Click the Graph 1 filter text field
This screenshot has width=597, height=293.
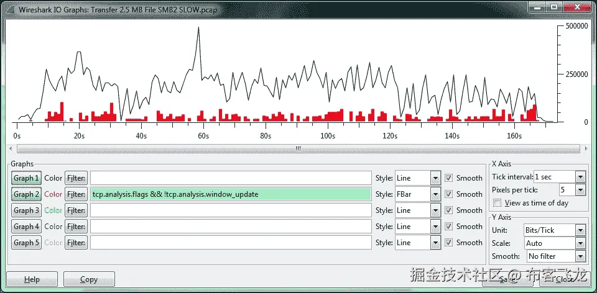[231, 178]
